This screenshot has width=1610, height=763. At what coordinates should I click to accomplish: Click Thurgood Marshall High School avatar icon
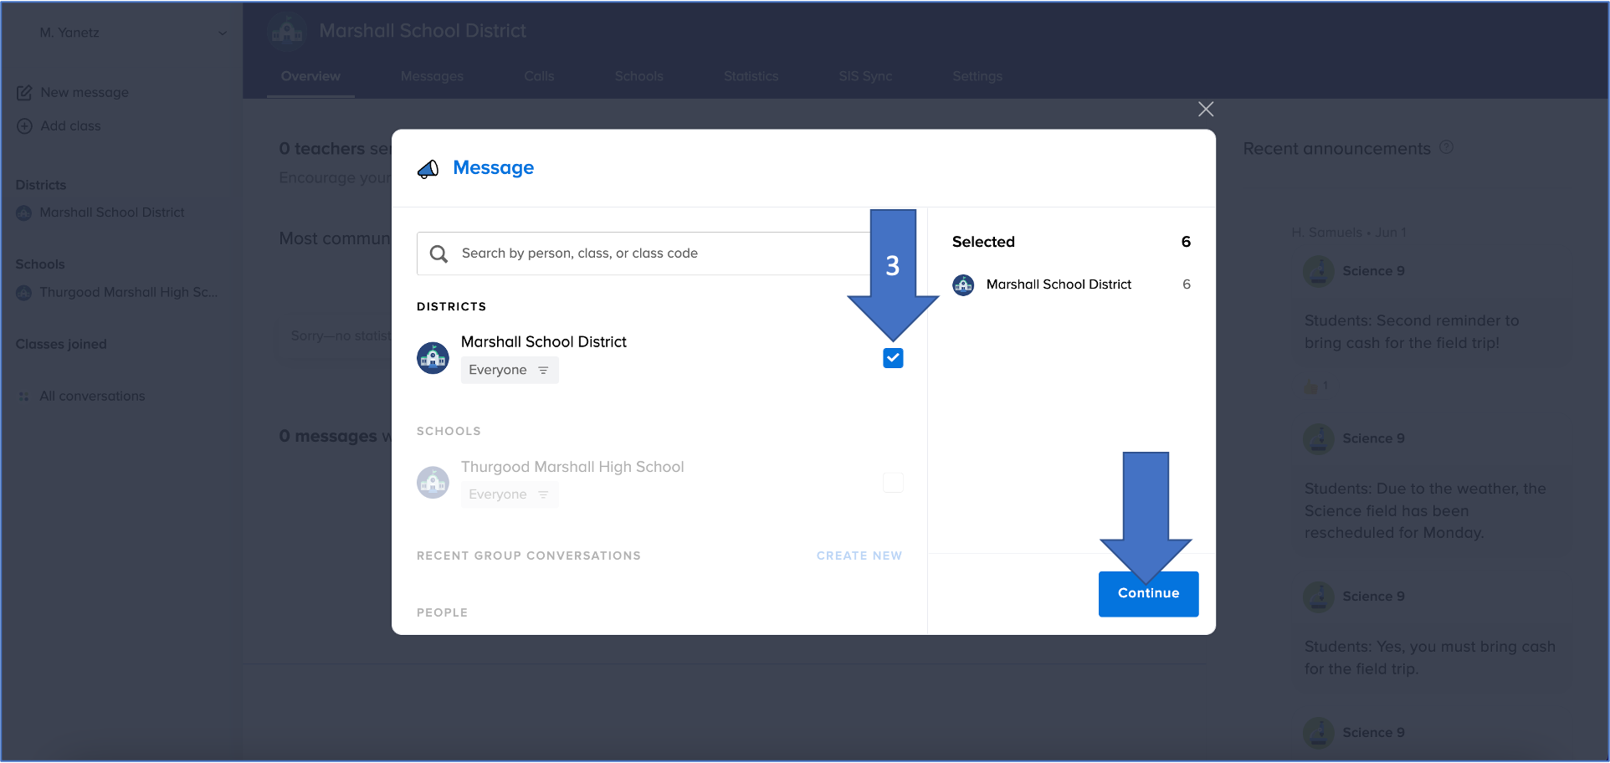(x=433, y=483)
